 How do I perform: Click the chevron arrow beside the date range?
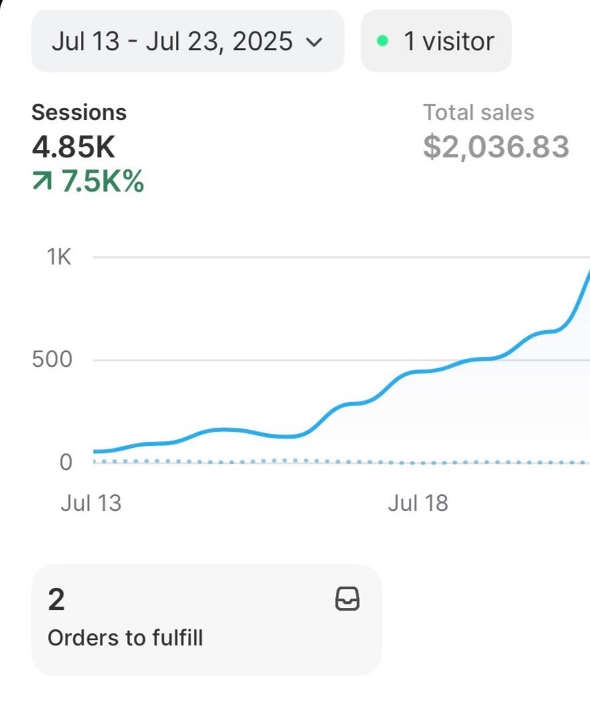314,42
